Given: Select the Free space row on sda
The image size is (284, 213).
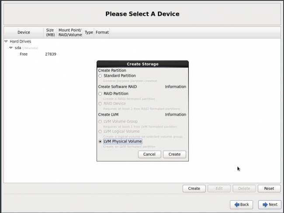Looking at the screenshot, I should tap(24, 54).
